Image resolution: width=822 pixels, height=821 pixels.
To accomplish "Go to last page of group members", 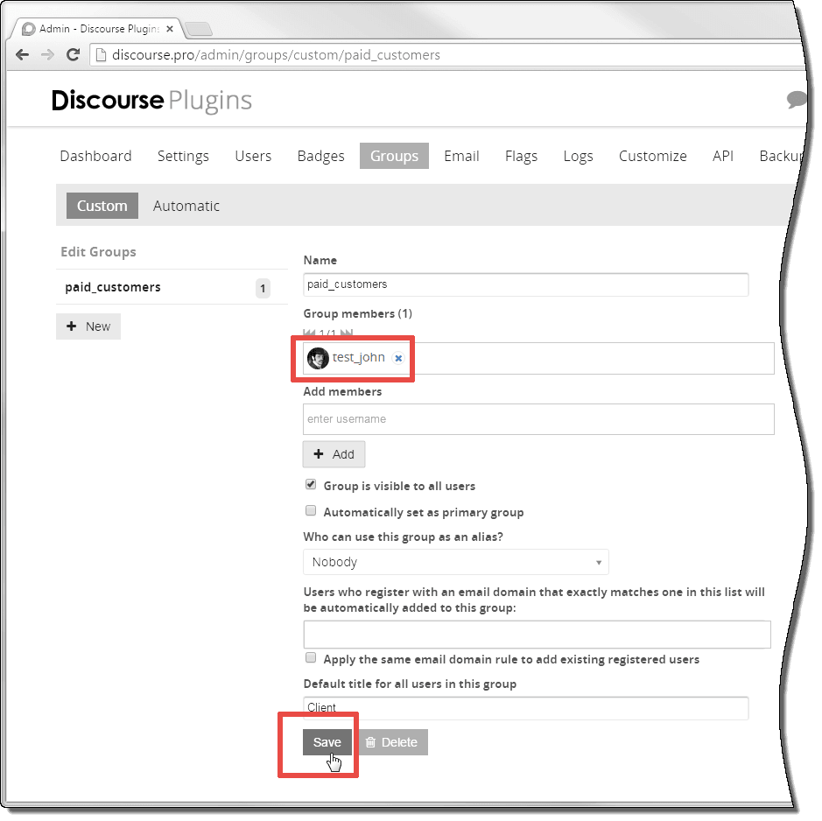I will pos(347,333).
